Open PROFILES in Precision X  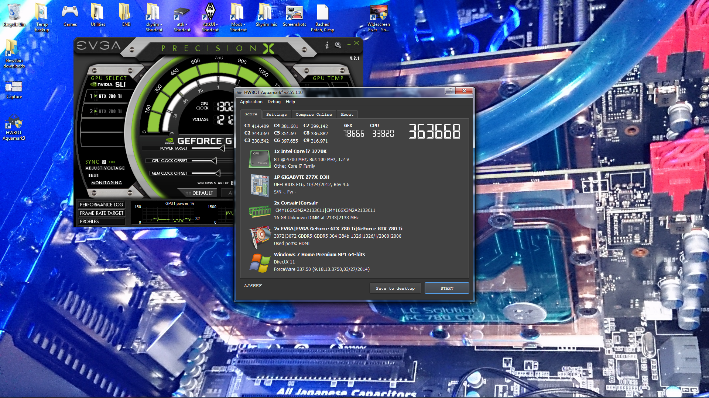click(102, 221)
